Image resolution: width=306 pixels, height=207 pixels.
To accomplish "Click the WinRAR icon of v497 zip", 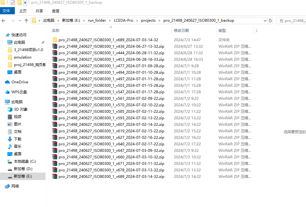I will pos(55,79).
